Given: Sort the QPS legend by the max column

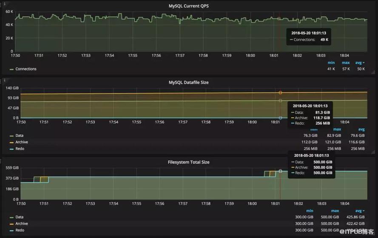Looking at the screenshot, I should [x=345, y=62].
